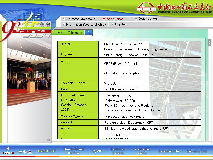
Task: Click 'Visitors over 150,000' text
Action: 120,101
